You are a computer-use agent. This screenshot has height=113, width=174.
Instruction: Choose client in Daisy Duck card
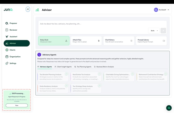coord(54,41)
